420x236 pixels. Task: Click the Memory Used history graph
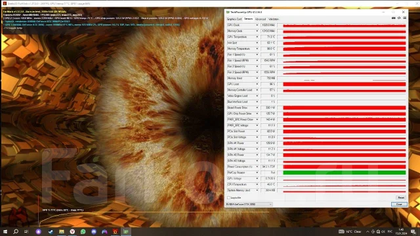[x=342, y=78]
